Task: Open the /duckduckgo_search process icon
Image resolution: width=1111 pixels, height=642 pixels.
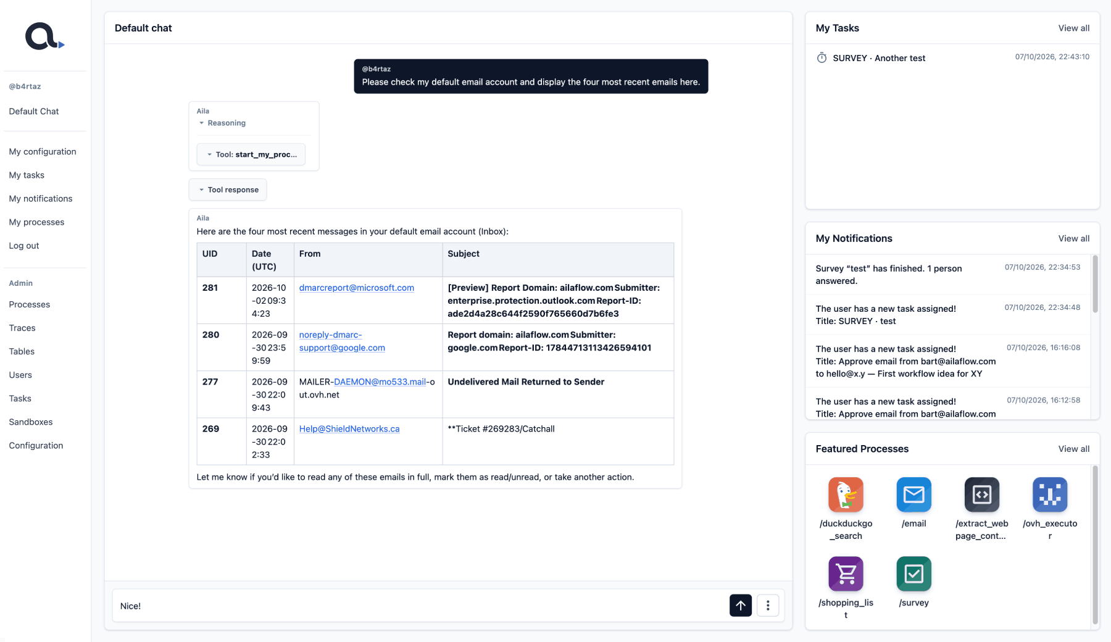Action: coord(846,494)
